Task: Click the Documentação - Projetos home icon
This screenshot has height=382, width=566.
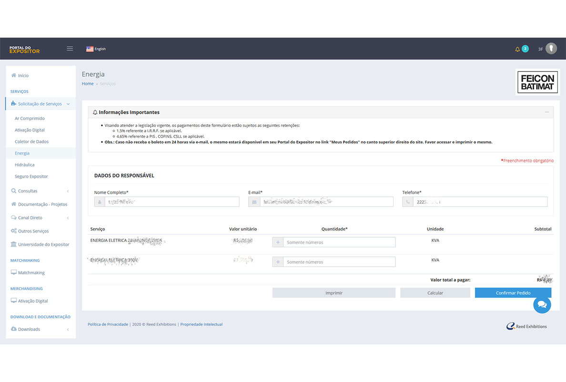Action: click(x=14, y=204)
